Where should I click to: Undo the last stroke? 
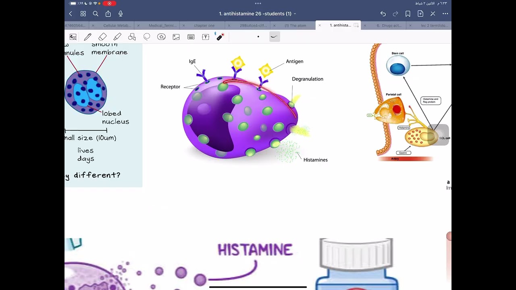click(x=383, y=14)
